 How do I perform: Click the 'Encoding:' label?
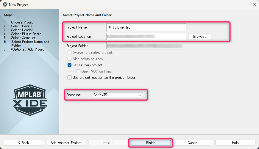point(73,95)
